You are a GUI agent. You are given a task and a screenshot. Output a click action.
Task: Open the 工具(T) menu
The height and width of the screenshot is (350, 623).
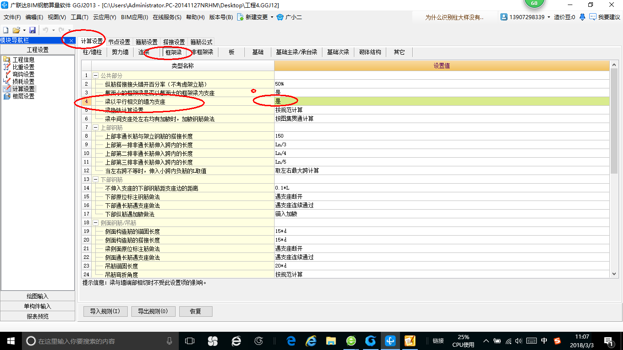point(79,17)
